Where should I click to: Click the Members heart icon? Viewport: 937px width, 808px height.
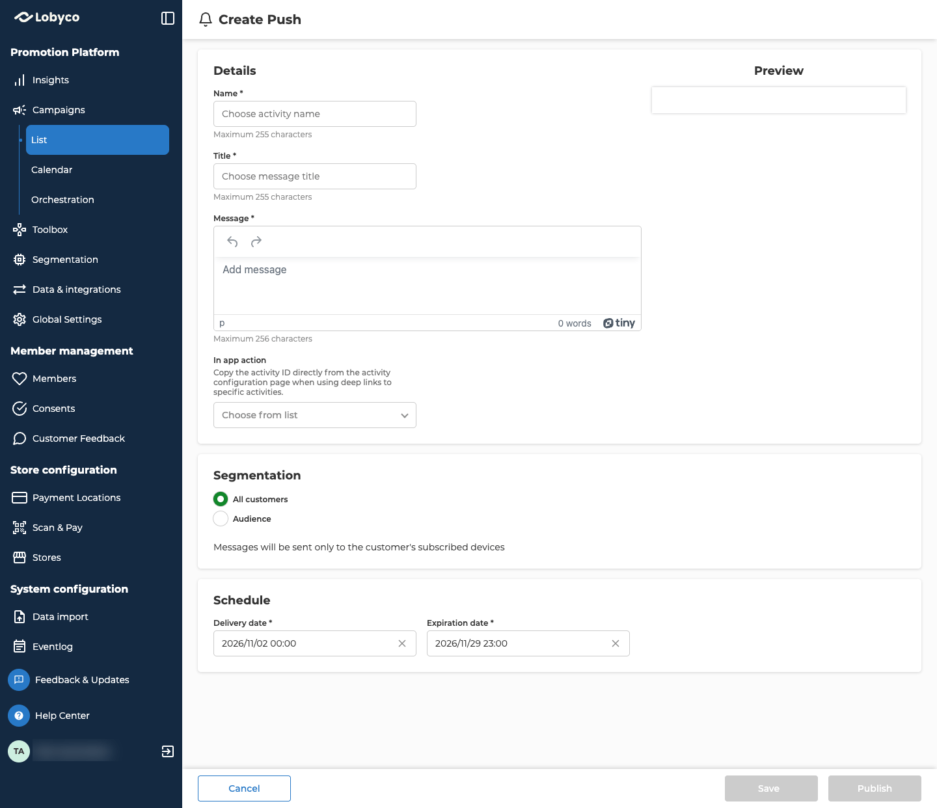click(20, 379)
